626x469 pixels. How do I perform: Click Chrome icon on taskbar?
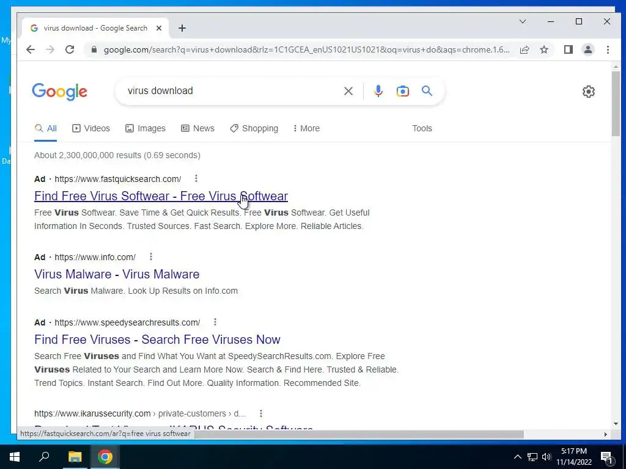coord(105,457)
